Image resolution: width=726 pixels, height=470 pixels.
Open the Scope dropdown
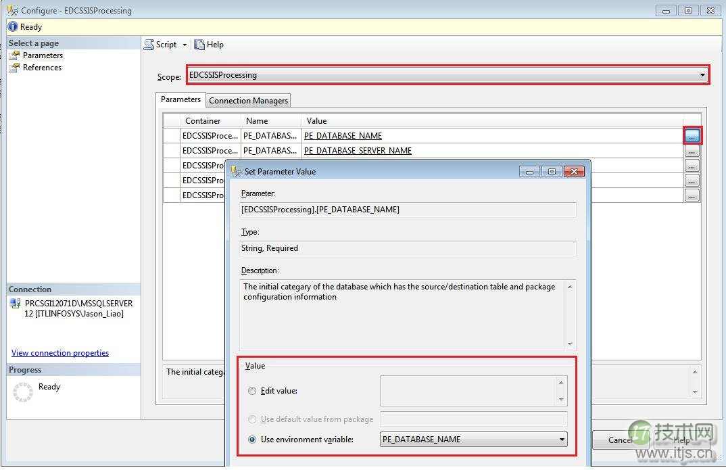click(703, 75)
